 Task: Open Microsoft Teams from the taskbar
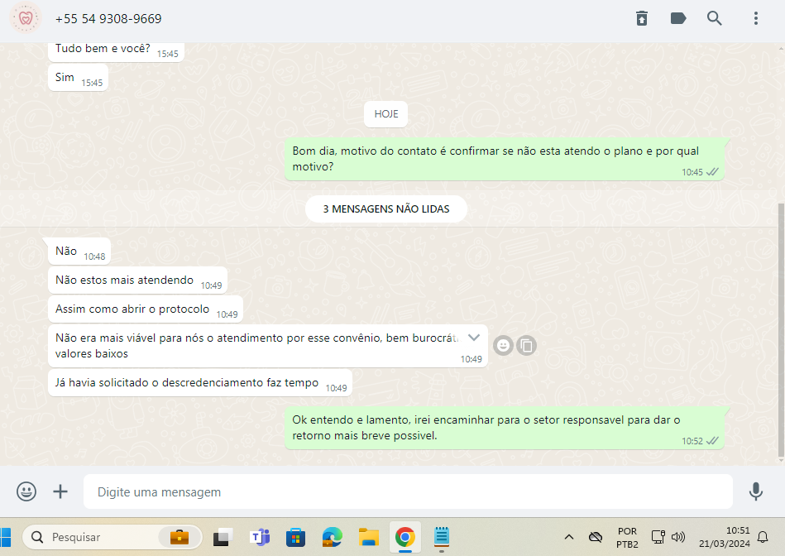tap(260, 537)
